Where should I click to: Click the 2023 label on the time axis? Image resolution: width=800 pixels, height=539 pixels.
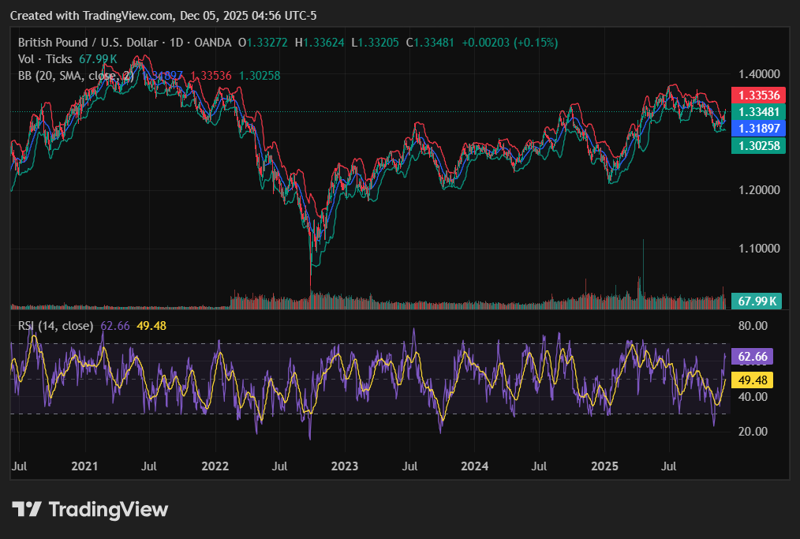pyautogui.click(x=344, y=466)
